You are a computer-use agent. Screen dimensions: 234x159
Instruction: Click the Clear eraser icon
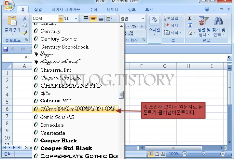(190, 33)
